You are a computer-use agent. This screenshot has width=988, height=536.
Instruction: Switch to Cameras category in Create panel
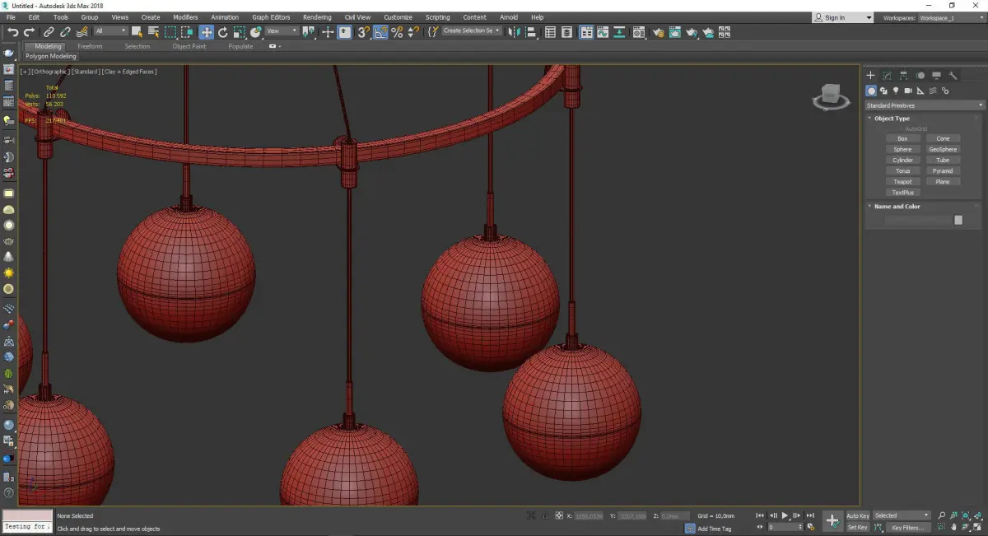pyautogui.click(x=908, y=91)
